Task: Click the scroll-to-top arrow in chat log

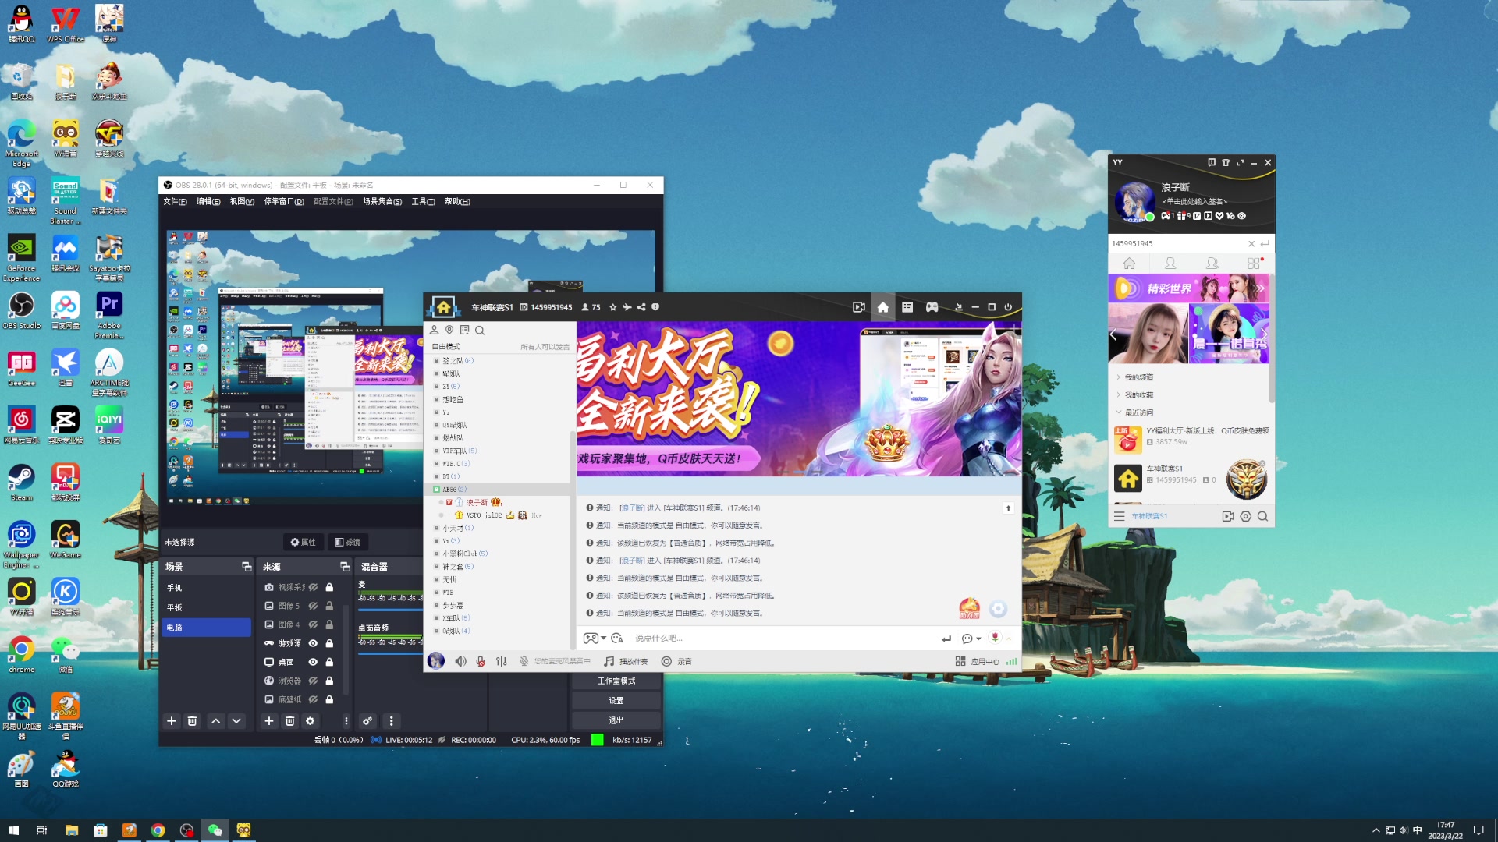Action: point(1008,508)
